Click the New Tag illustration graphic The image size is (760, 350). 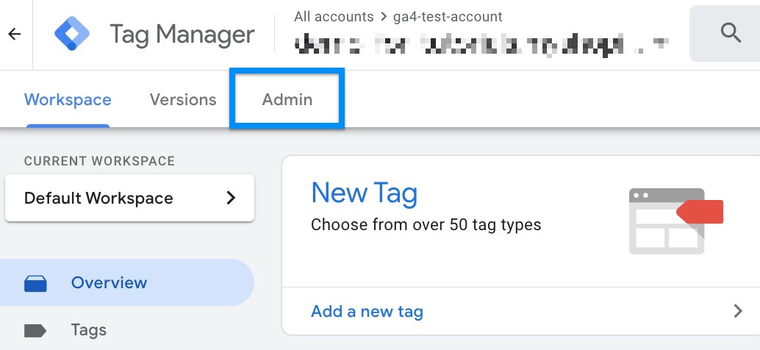pyautogui.click(x=675, y=221)
